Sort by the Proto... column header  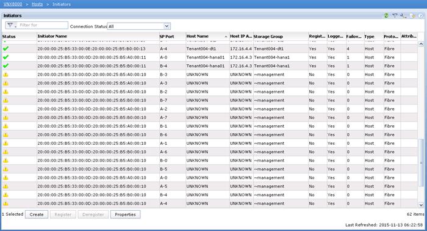pos(392,36)
